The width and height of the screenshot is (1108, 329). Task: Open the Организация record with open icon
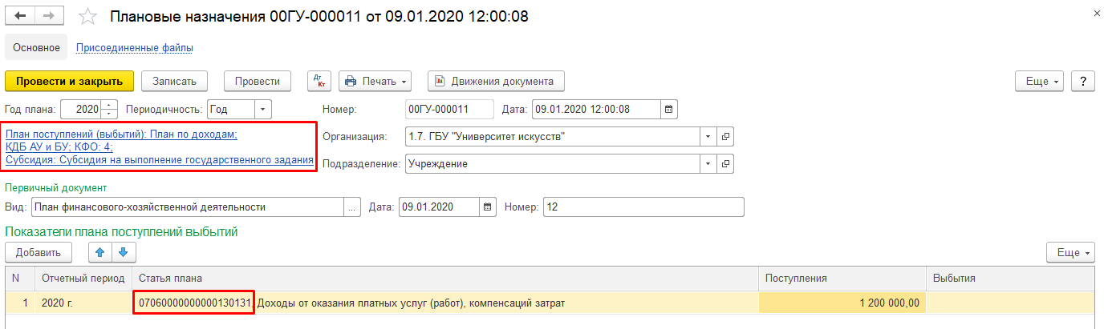(x=725, y=137)
